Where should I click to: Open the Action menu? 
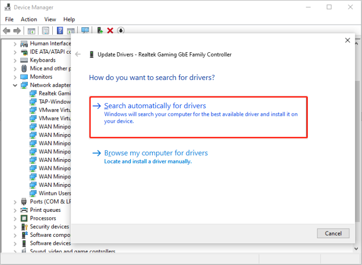[29, 19]
